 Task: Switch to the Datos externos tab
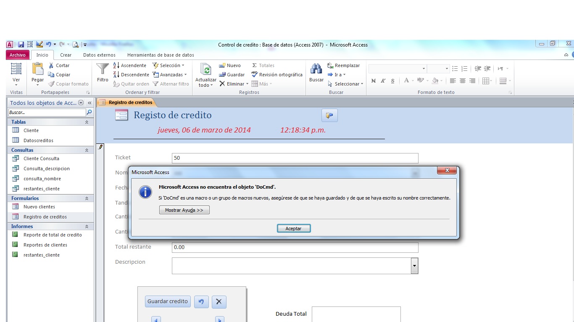tap(99, 55)
